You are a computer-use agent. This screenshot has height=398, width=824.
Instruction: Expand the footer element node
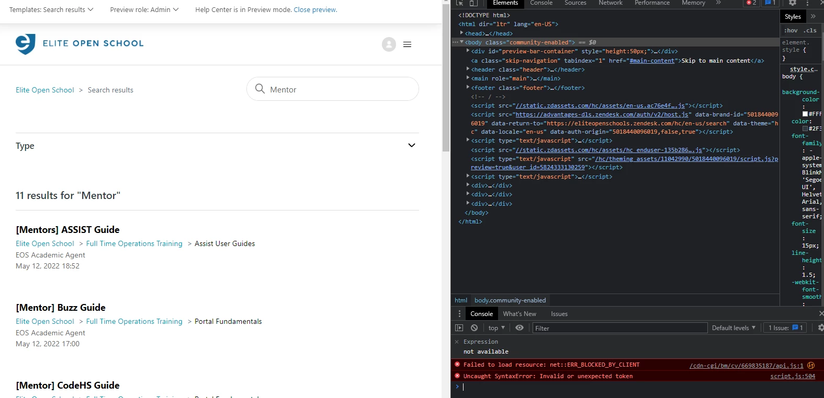pos(468,87)
